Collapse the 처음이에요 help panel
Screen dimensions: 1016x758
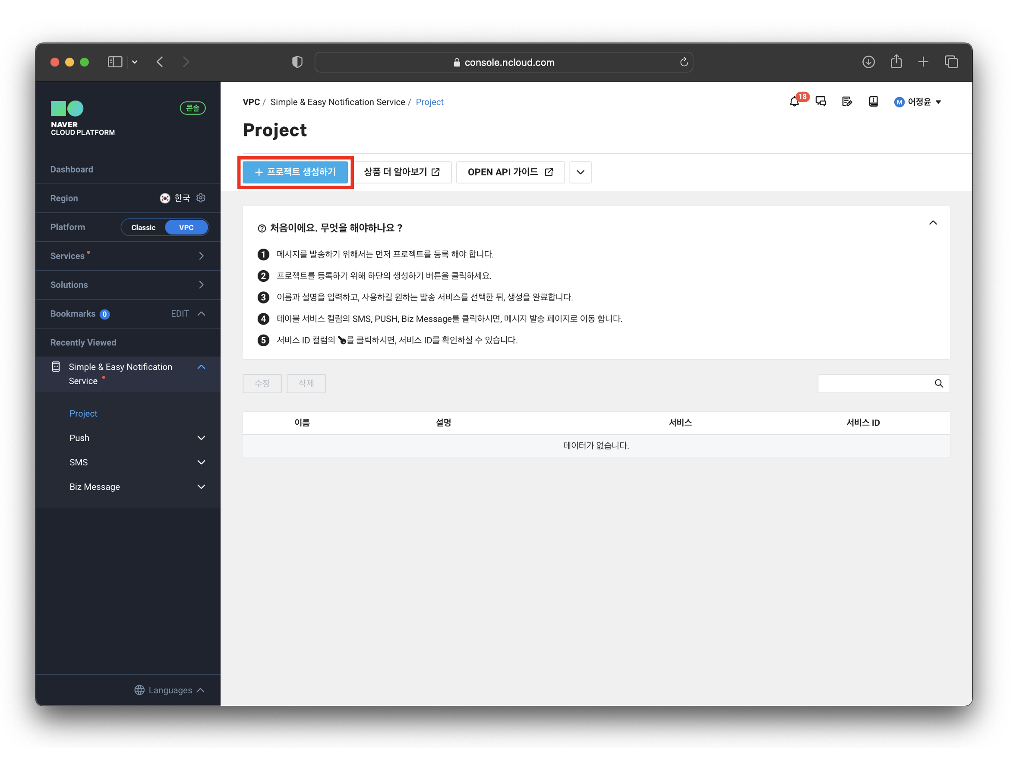coord(933,223)
